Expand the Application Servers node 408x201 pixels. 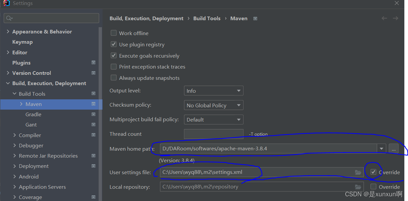[x=15, y=187]
